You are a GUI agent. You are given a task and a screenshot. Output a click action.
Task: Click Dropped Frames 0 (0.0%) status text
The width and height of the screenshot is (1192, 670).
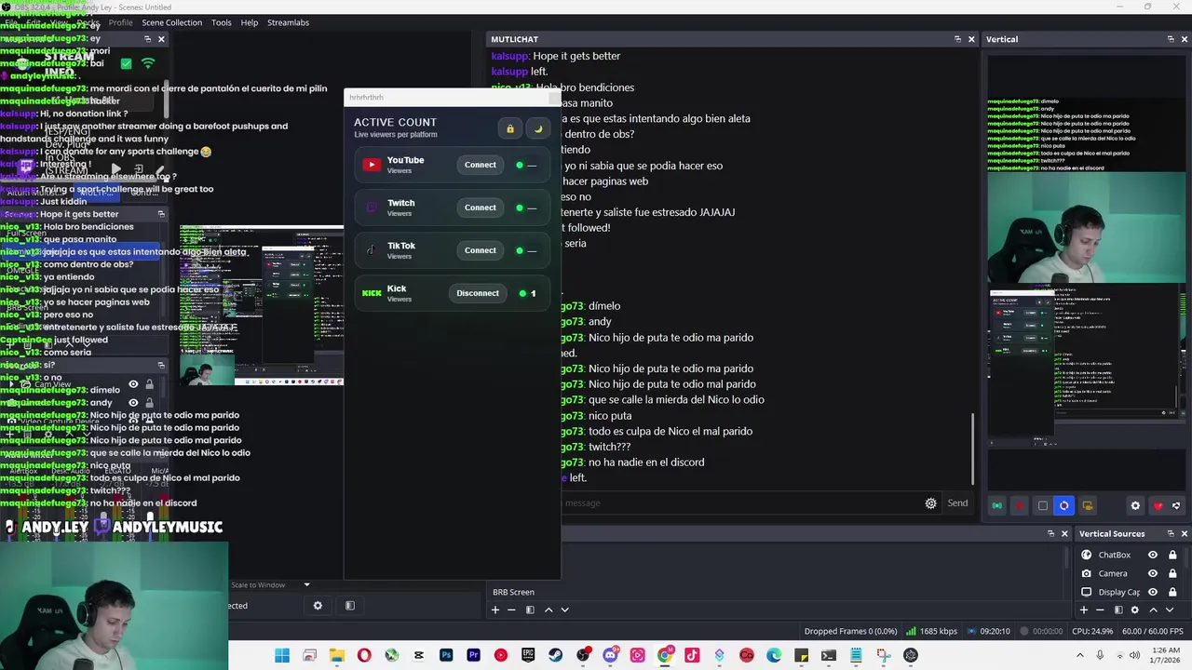tap(850, 631)
